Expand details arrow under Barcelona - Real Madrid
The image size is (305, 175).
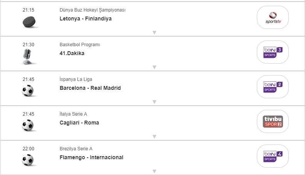click(154, 102)
